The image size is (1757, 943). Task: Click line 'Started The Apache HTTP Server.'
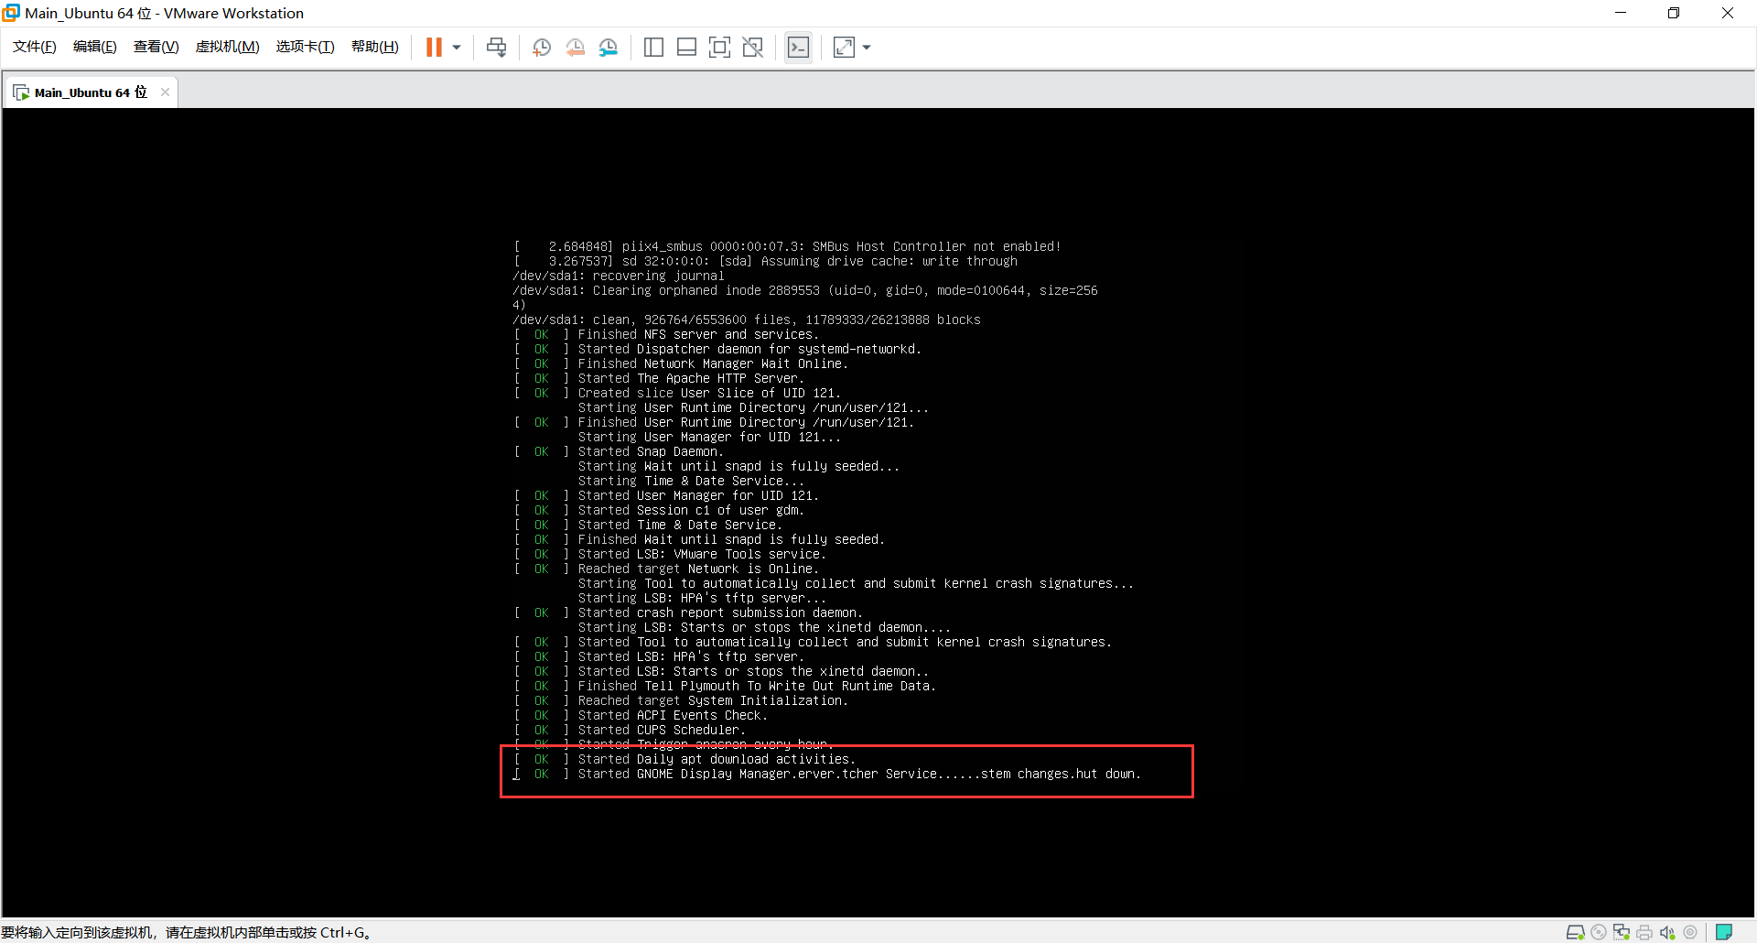659,379
